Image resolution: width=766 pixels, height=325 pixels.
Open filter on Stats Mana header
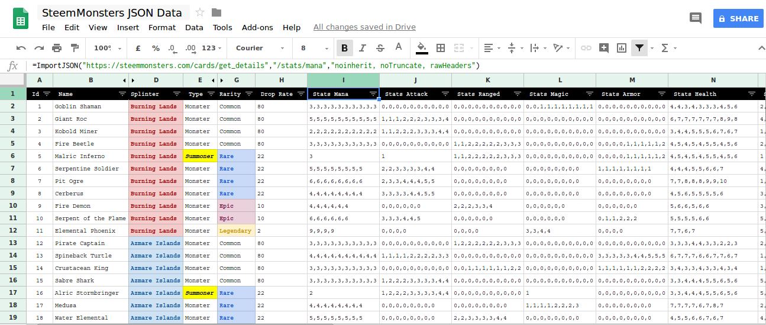(373, 94)
